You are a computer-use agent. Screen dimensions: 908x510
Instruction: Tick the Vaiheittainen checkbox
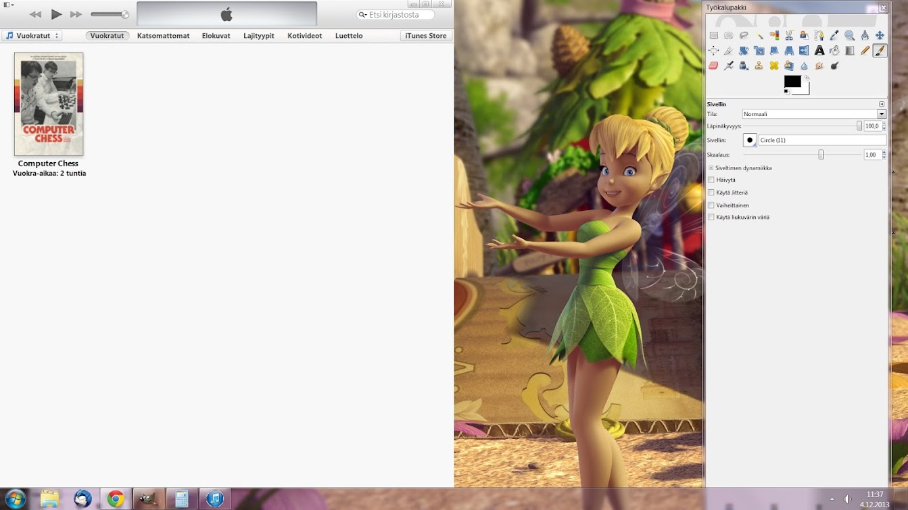click(x=711, y=205)
